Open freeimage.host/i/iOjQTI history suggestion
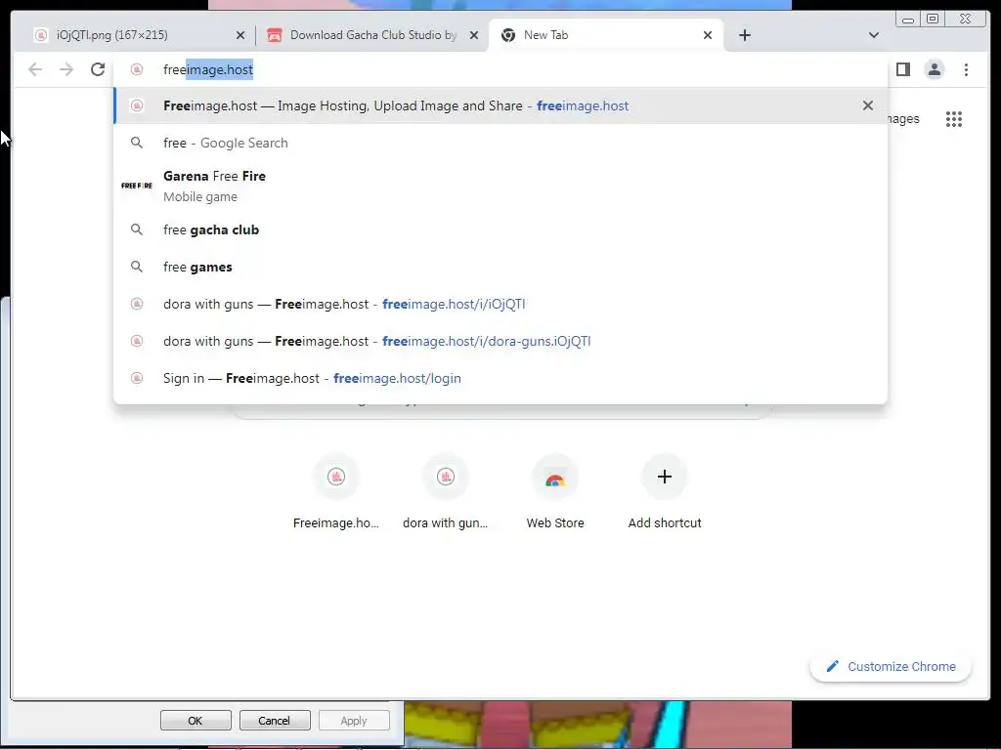The image size is (1001, 750). 500,305
